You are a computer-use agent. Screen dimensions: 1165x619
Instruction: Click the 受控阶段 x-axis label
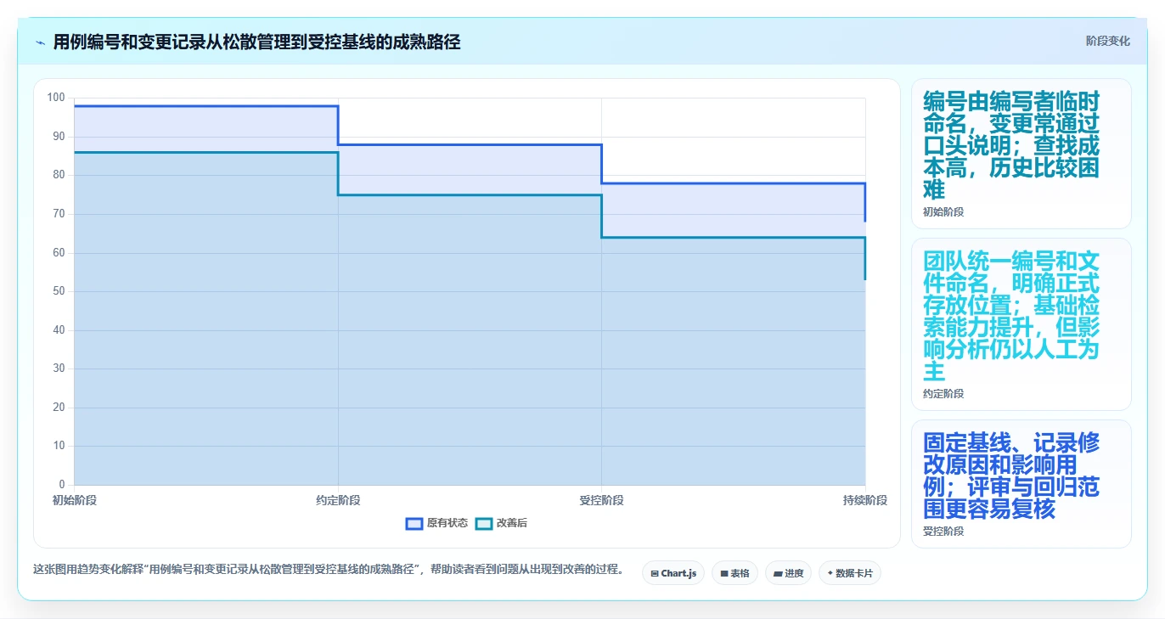coord(601,500)
